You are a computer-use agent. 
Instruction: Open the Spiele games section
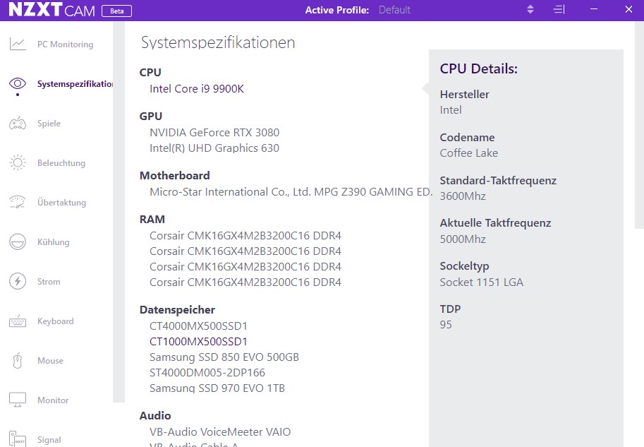pos(51,123)
